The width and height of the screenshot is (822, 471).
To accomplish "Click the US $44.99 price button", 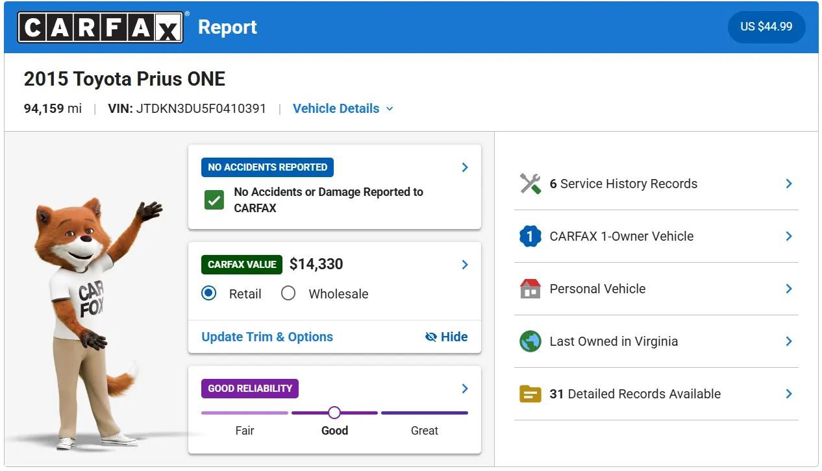I will (x=766, y=27).
